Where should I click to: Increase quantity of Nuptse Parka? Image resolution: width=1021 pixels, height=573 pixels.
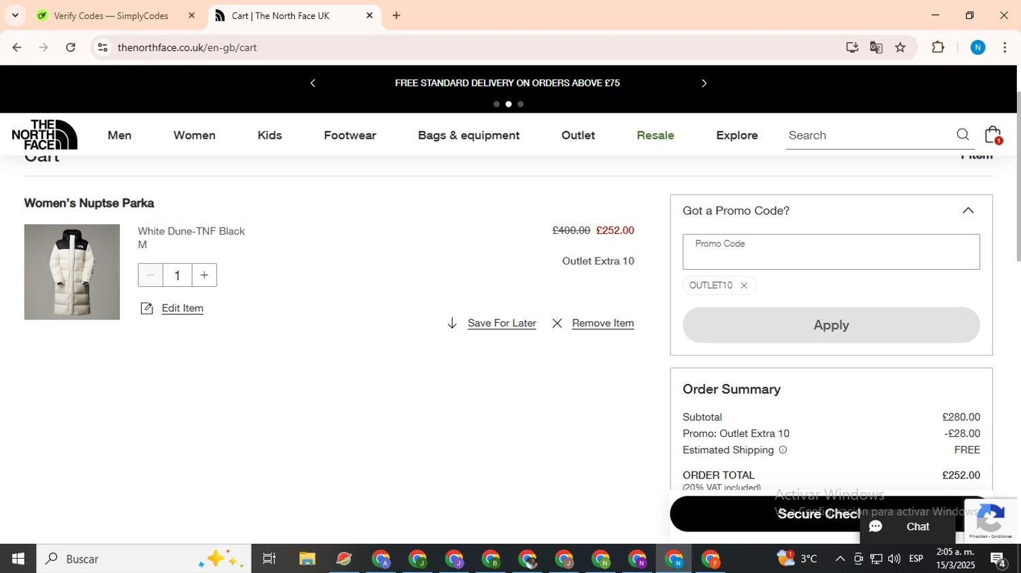tap(204, 275)
